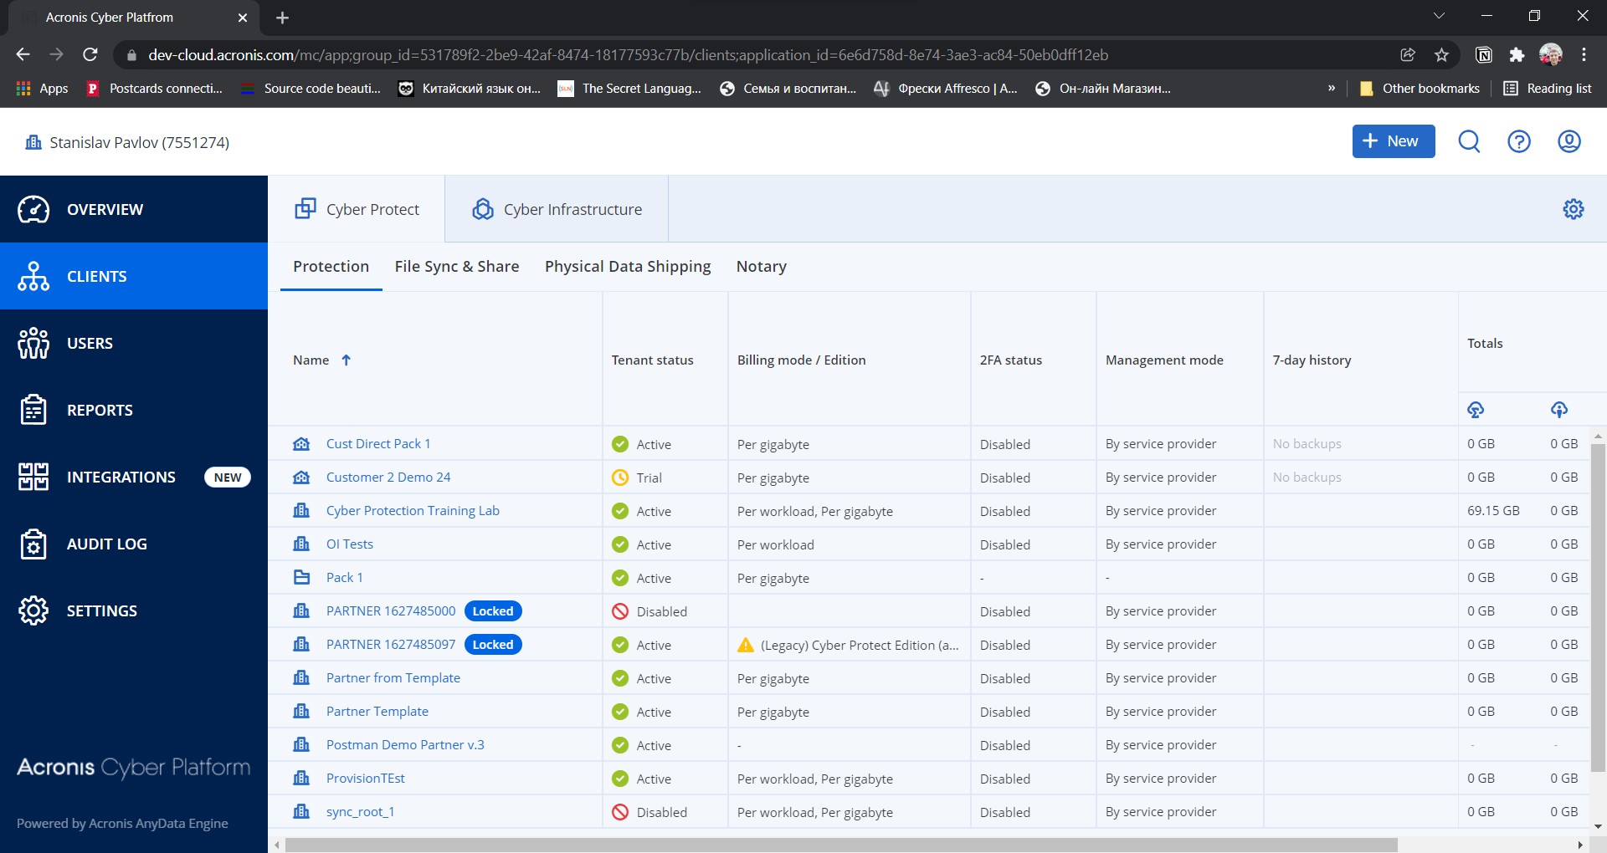Open the sidebar Settings gear icon
This screenshot has width=1607, height=853.
(33, 610)
